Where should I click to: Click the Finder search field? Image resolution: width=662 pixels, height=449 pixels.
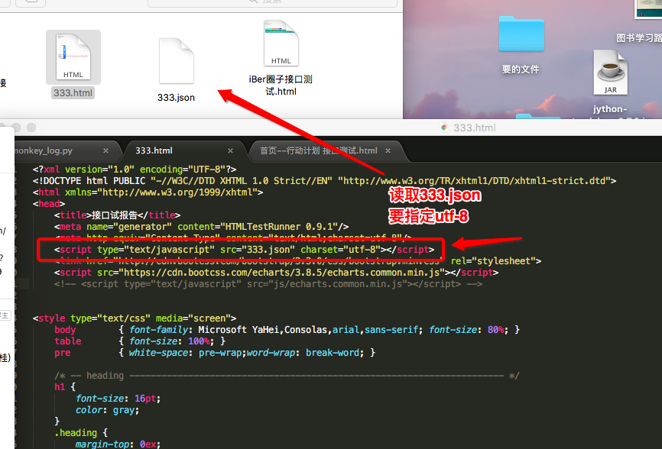(x=272, y=2)
